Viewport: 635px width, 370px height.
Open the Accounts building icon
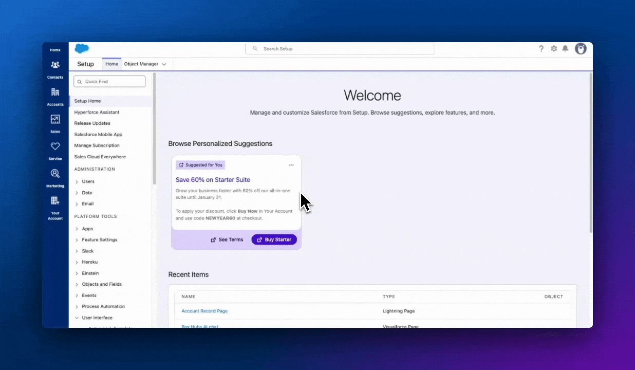pyautogui.click(x=55, y=92)
